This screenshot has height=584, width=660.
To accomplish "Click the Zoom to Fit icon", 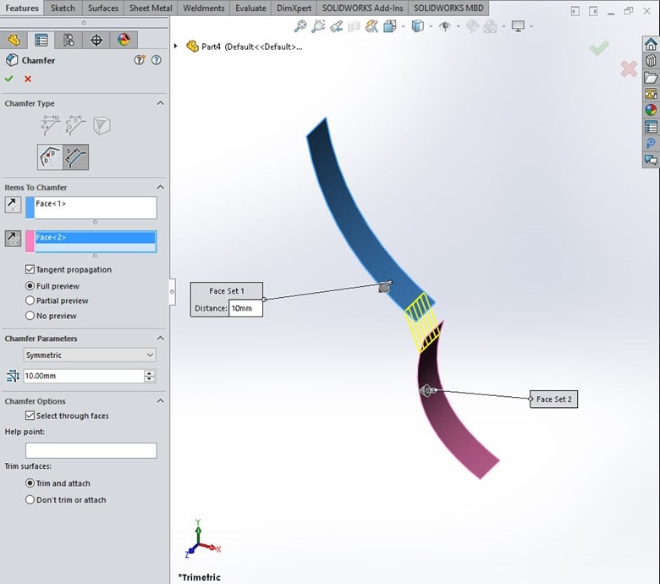I will [300, 26].
